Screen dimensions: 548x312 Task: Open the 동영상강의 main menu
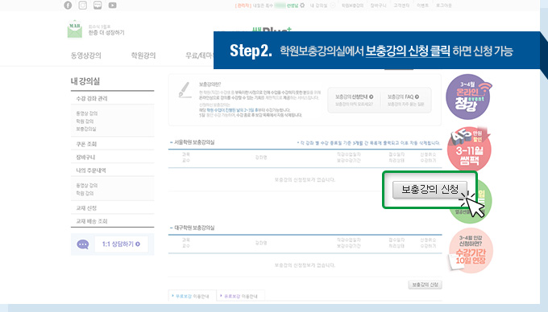point(86,55)
